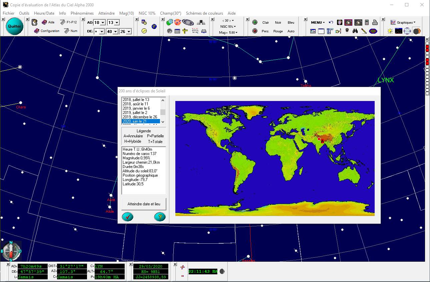Click the round Quitter button
The width and height of the screenshot is (430, 282).
coord(14,26)
